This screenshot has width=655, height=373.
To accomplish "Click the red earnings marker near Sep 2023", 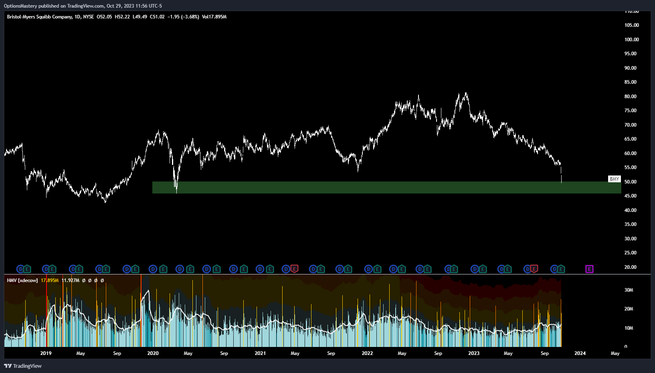I will pos(534,269).
